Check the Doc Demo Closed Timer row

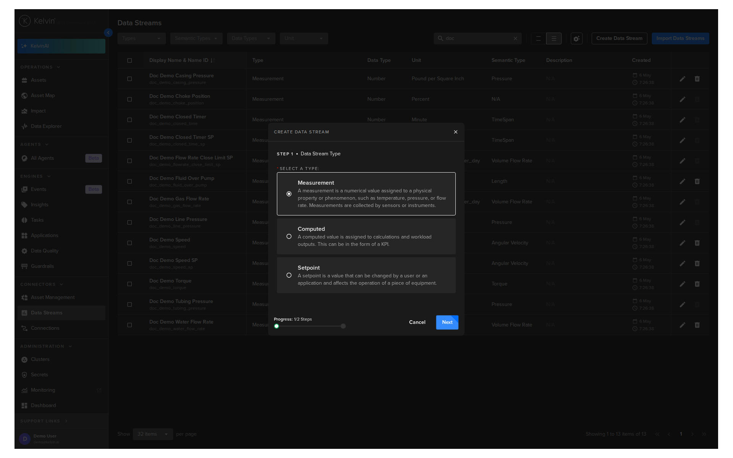point(129,120)
